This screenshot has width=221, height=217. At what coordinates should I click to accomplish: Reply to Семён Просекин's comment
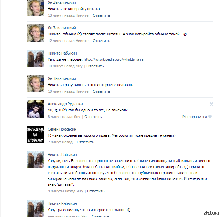[85, 142]
